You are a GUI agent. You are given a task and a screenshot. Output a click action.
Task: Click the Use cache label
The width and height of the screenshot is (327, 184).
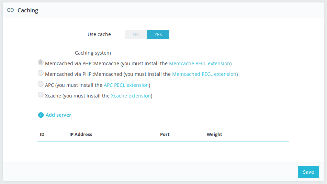pyautogui.click(x=99, y=34)
